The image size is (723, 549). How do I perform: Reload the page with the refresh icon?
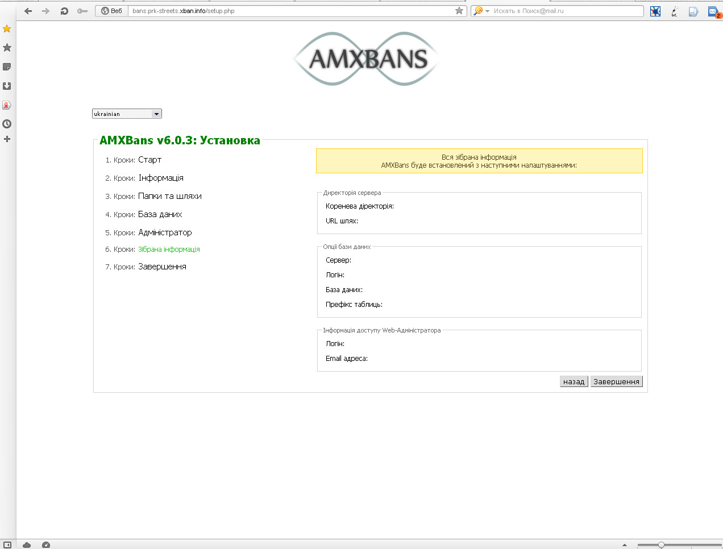(64, 11)
